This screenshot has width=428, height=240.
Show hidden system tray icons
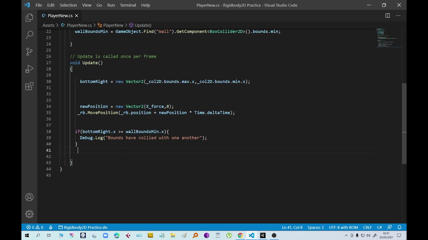tap(346, 235)
